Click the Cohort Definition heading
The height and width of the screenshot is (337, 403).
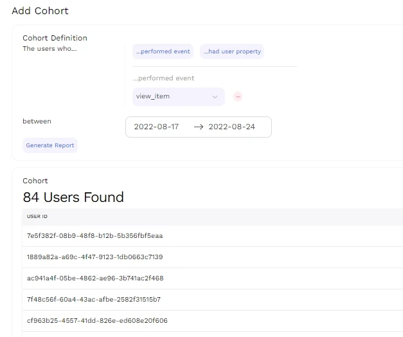pyautogui.click(x=55, y=38)
